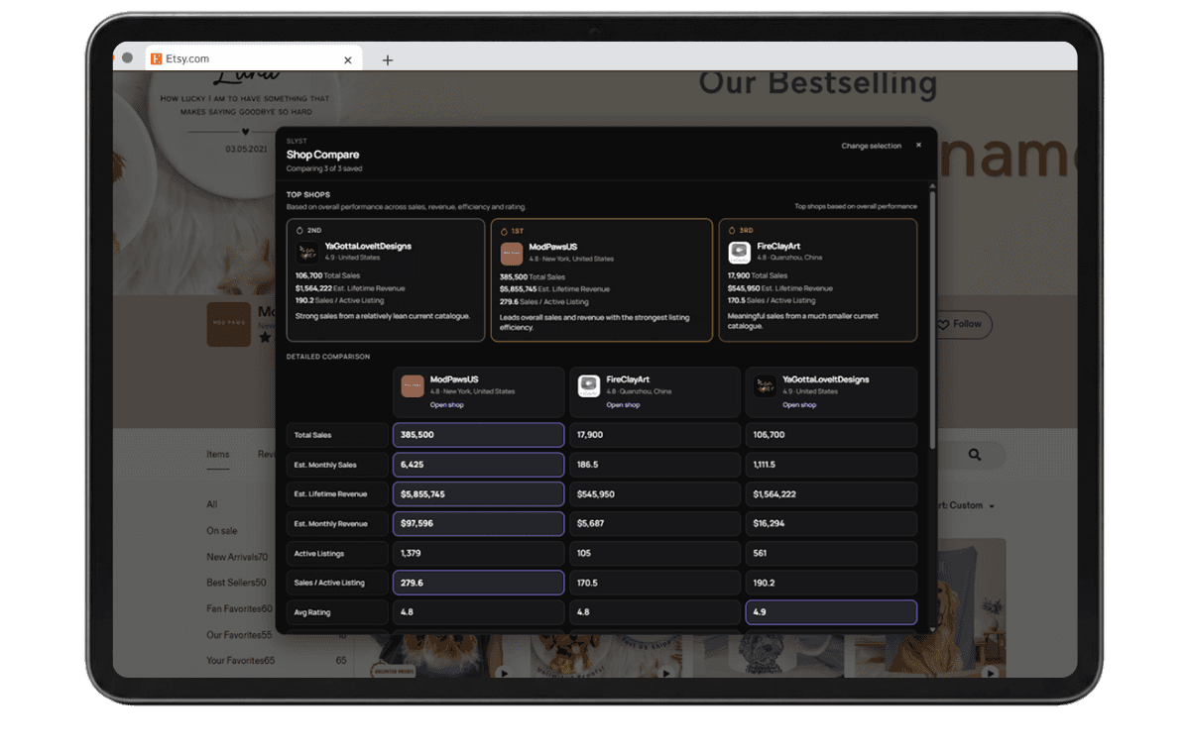This screenshot has height=753, width=1190.
Task: Select Fan Favorites category in sidebar
Action: pyautogui.click(x=239, y=608)
